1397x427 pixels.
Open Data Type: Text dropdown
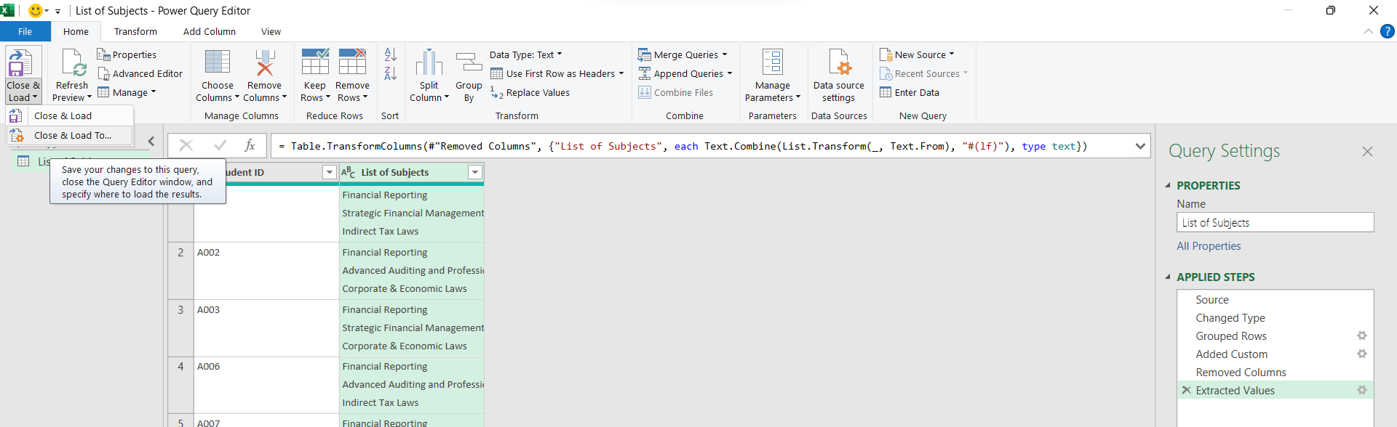pyautogui.click(x=525, y=54)
